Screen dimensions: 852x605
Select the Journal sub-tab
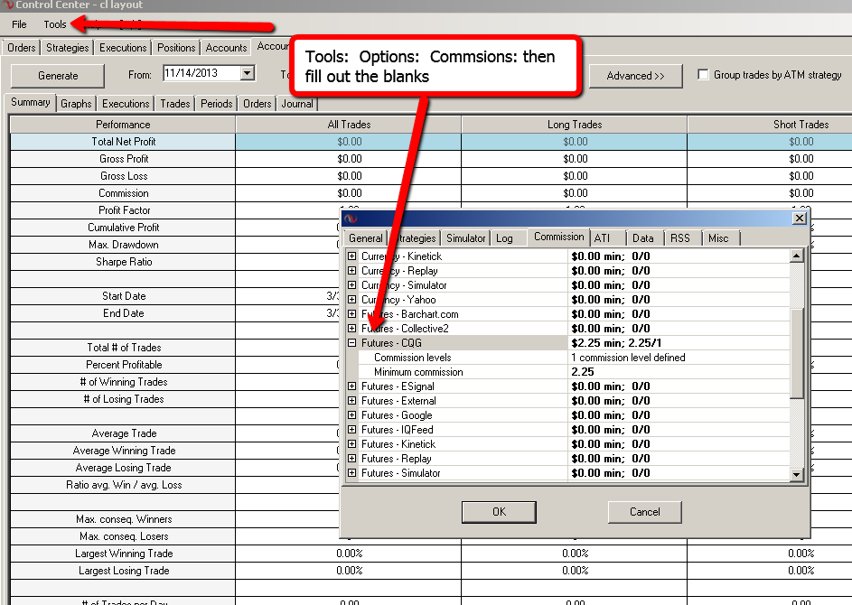click(x=296, y=104)
